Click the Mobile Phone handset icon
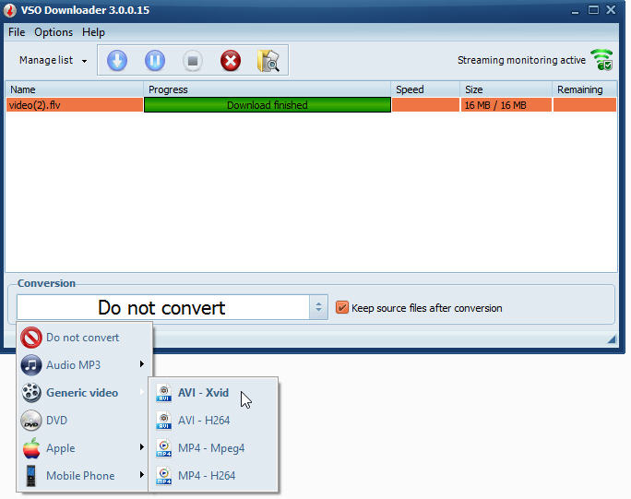 [x=31, y=476]
